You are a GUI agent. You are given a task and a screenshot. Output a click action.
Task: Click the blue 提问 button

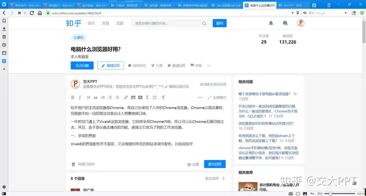[220, 23]
